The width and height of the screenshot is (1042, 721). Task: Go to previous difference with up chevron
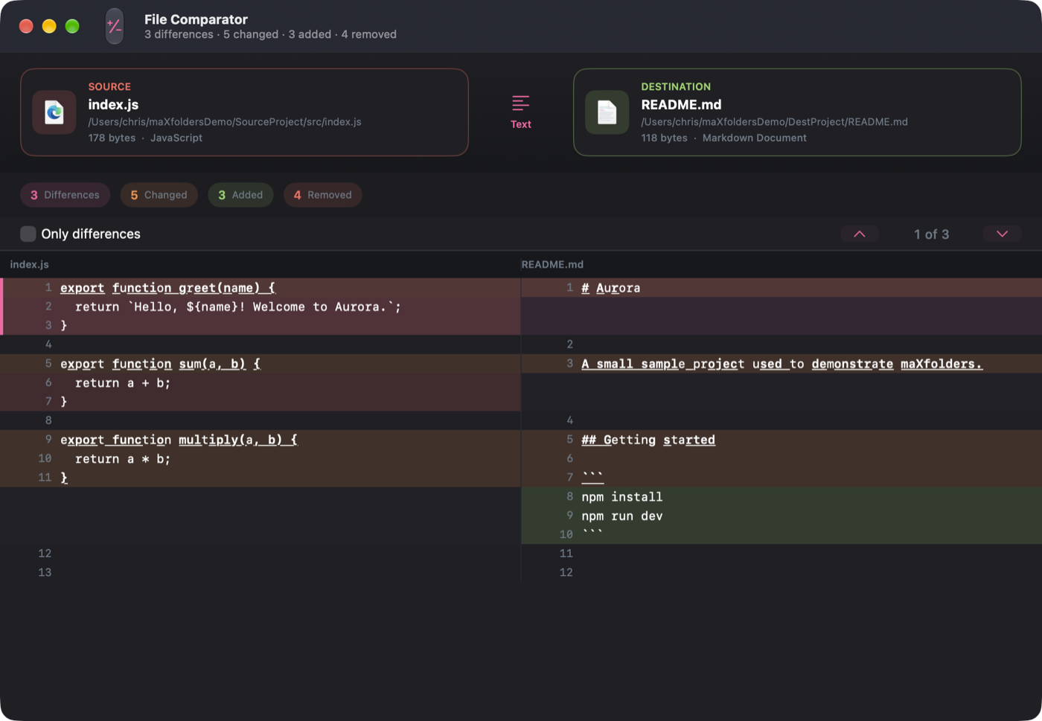(x=860, y=234)
